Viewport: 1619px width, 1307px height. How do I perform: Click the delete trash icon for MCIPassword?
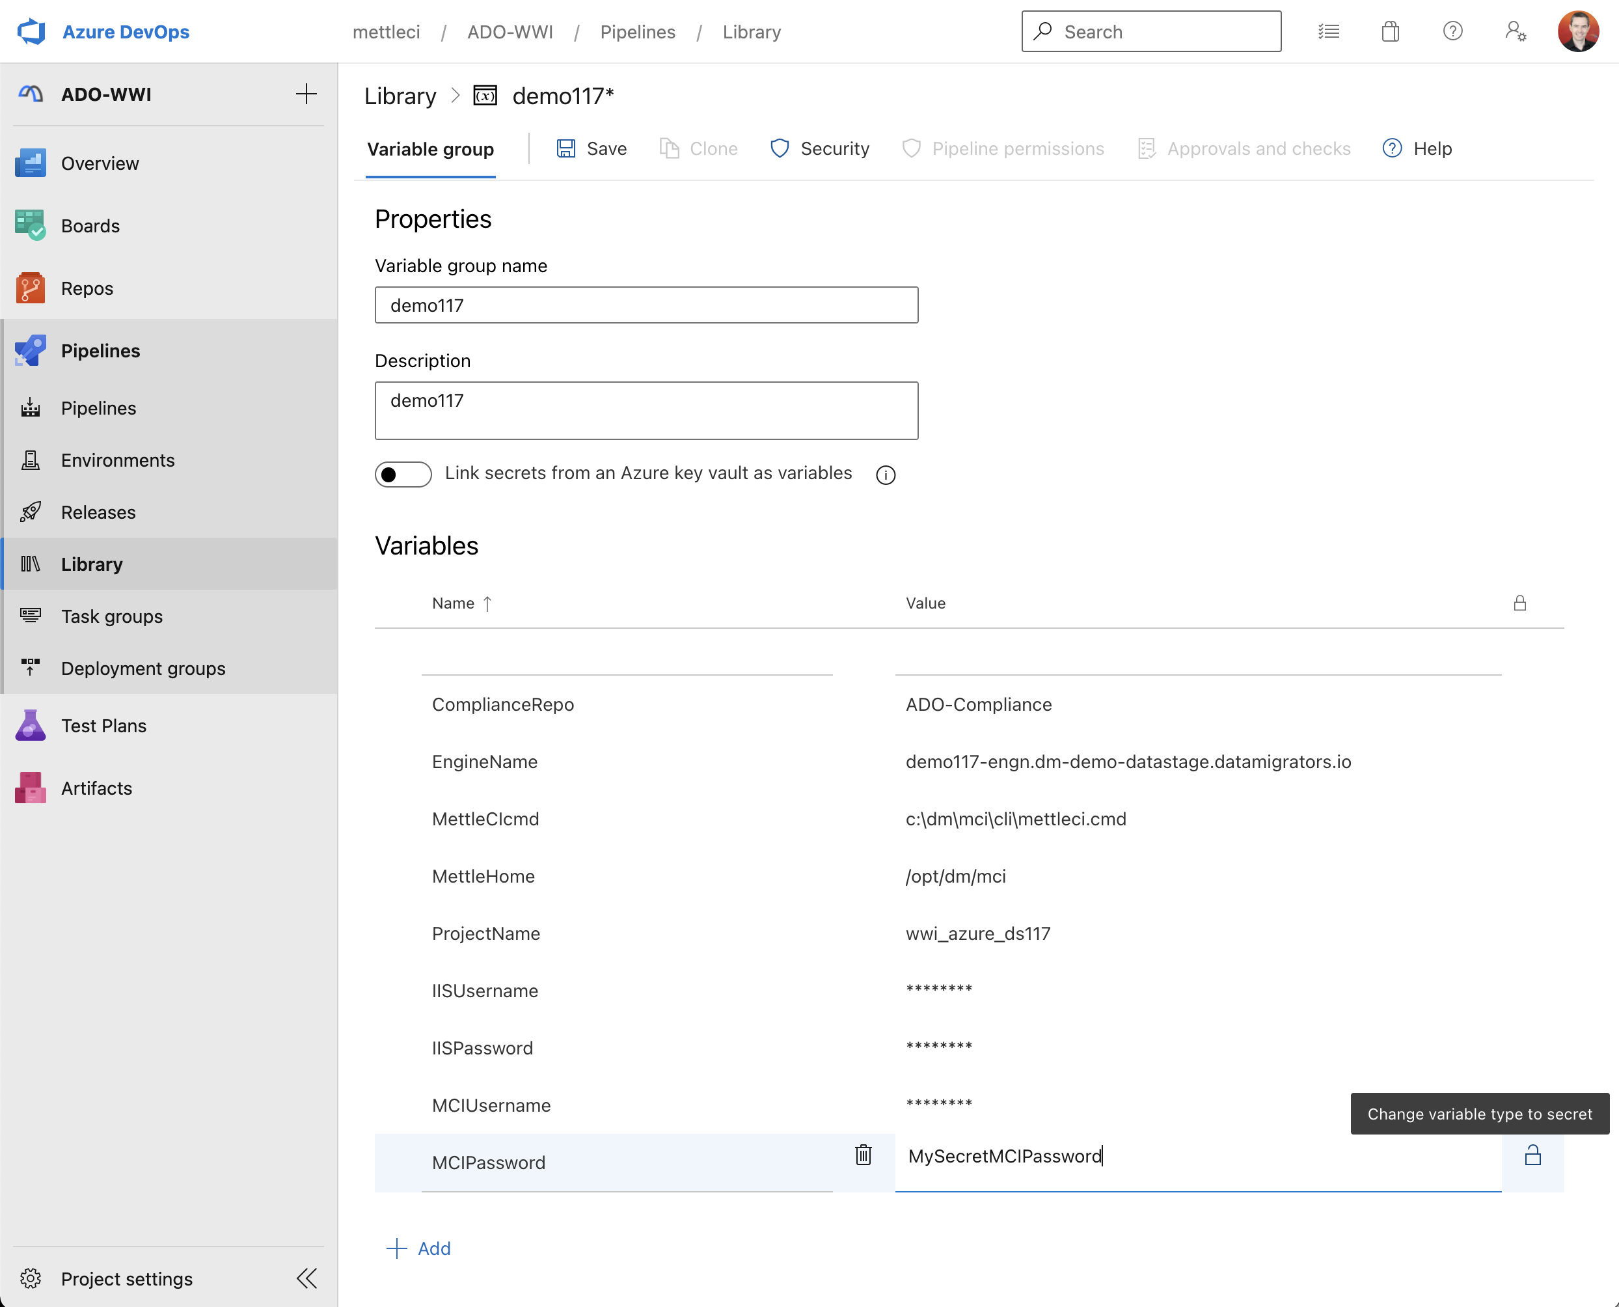[x=864, y=1154]
